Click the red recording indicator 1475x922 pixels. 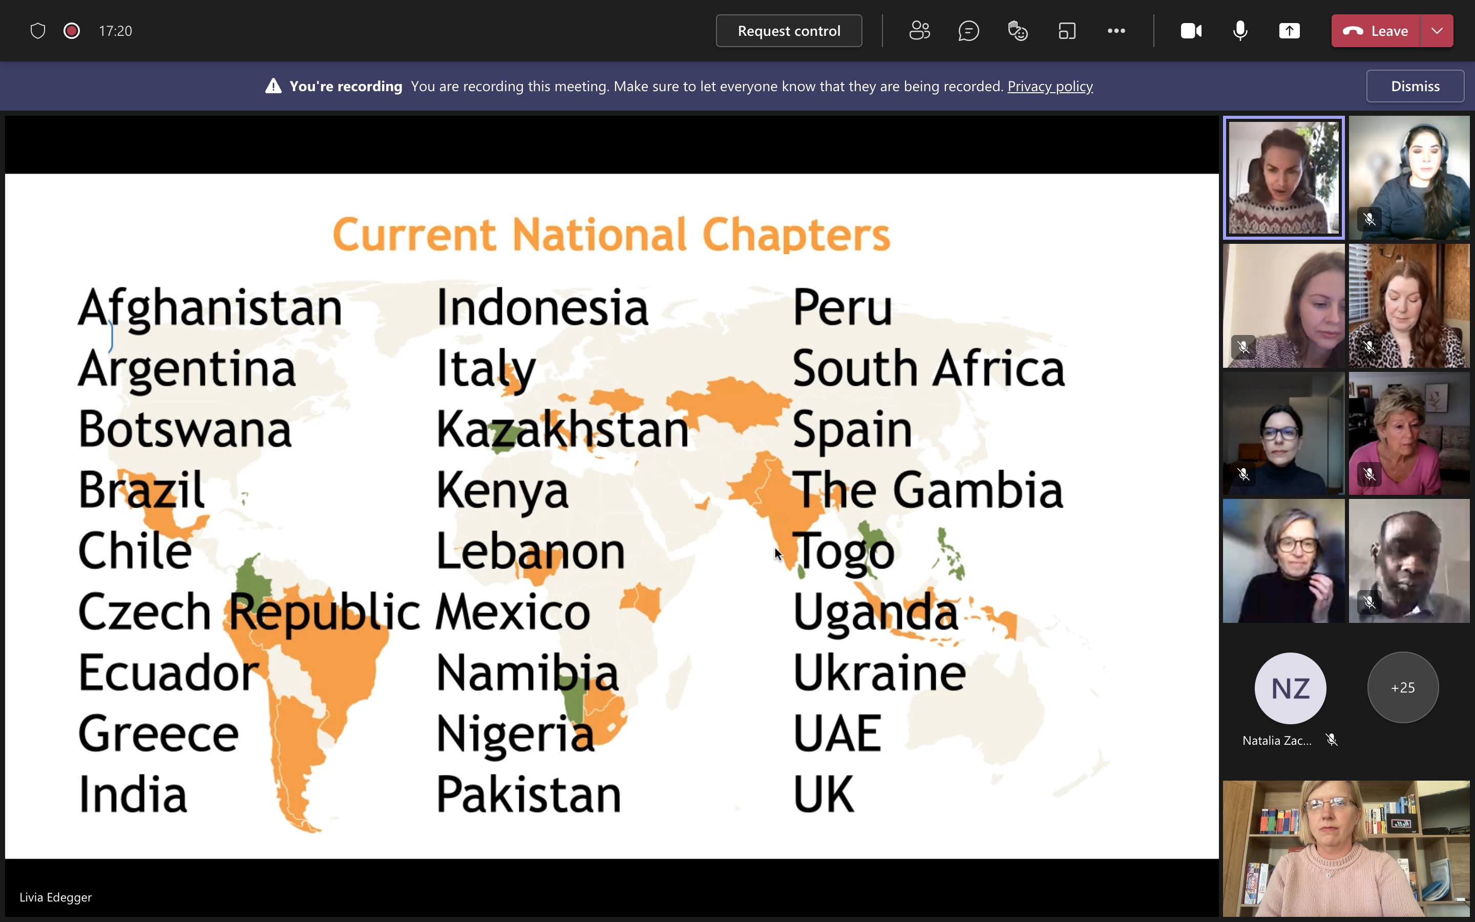[72, 31]
